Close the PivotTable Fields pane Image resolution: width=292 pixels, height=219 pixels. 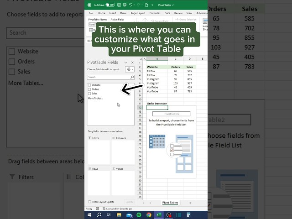click(x=132, y=63)
